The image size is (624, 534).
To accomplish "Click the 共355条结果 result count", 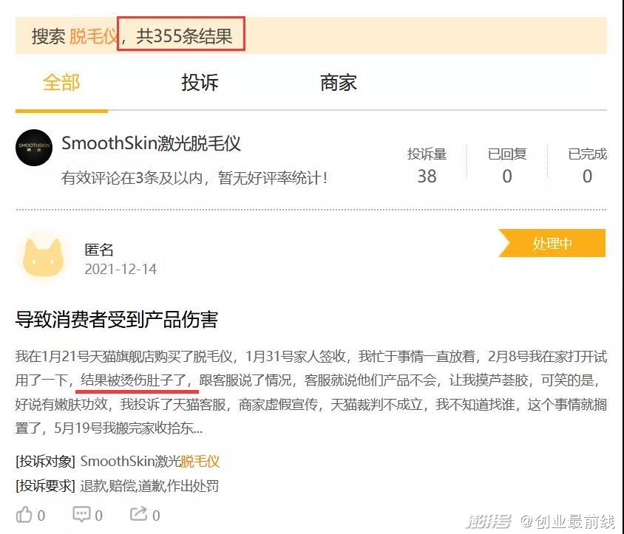I will click(184, 36).
